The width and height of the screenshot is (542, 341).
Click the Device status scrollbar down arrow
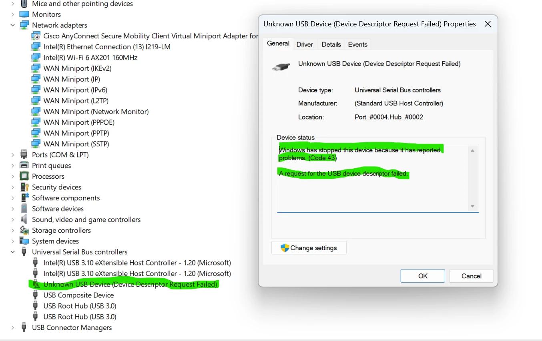point(472,206)
